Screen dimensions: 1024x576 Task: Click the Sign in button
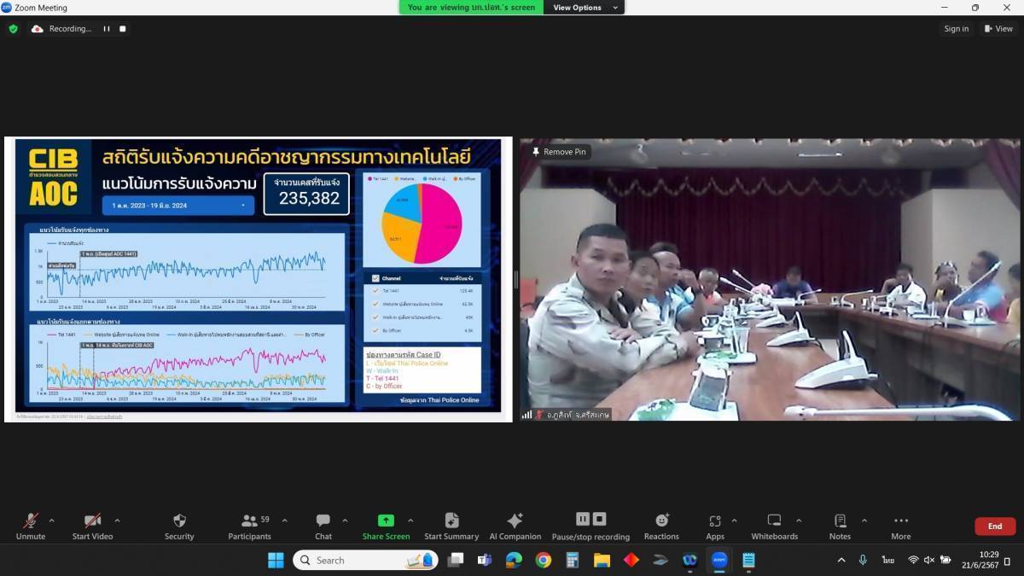click(x=956, y=29)
